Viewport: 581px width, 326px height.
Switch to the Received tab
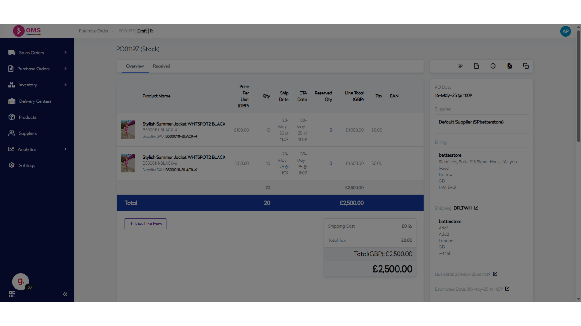[162, 66]
